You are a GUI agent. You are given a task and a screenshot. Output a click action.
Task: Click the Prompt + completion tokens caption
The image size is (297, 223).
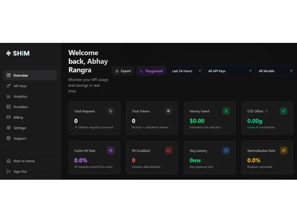[x=150, y=127]
